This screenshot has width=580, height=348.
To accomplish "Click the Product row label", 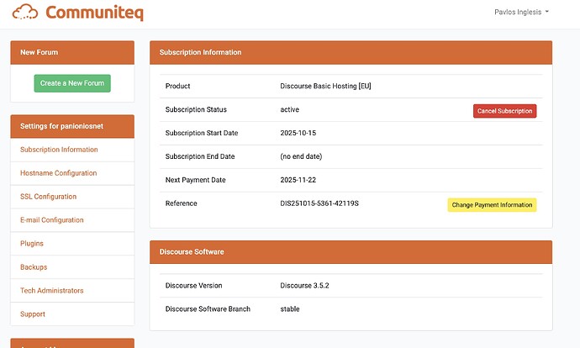I will click(x=177, y=86).
